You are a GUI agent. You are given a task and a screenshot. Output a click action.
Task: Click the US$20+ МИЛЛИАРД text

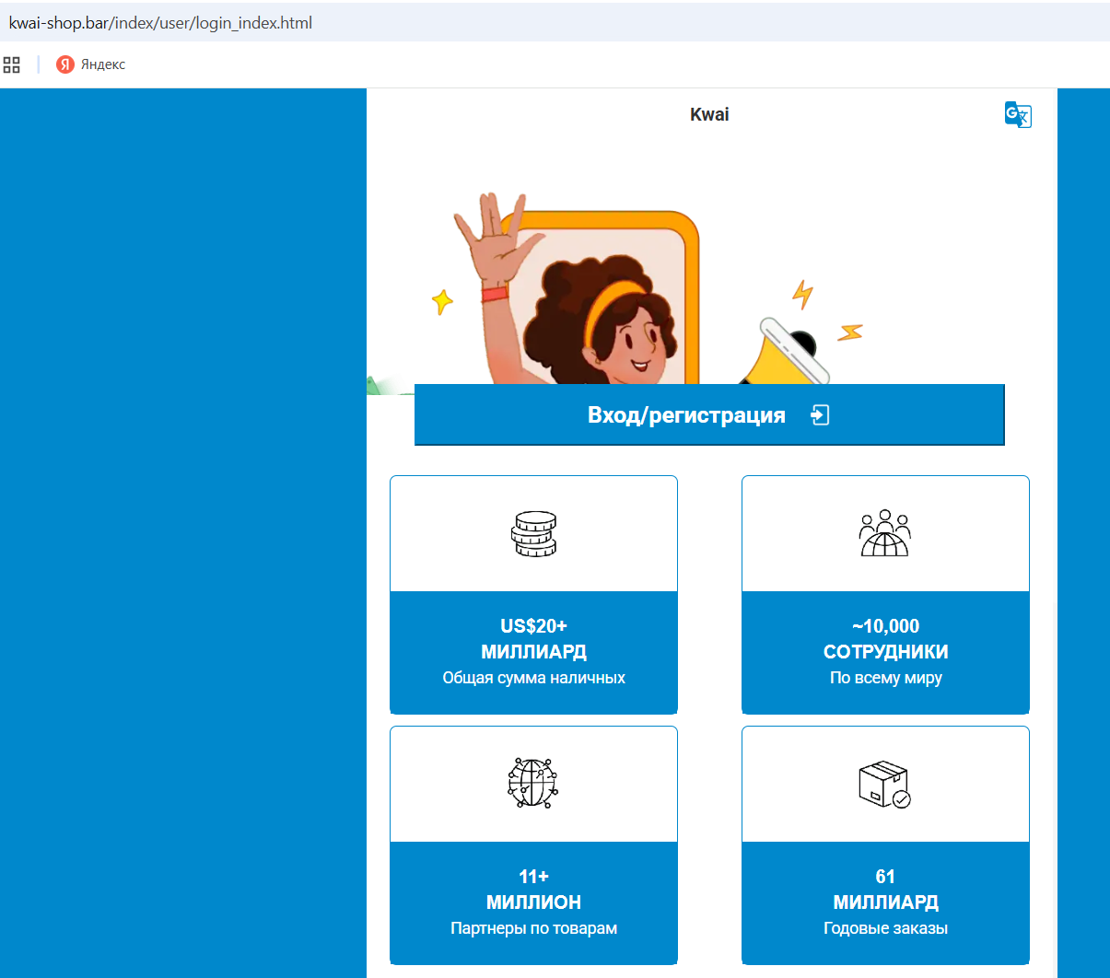click(534, 639)
